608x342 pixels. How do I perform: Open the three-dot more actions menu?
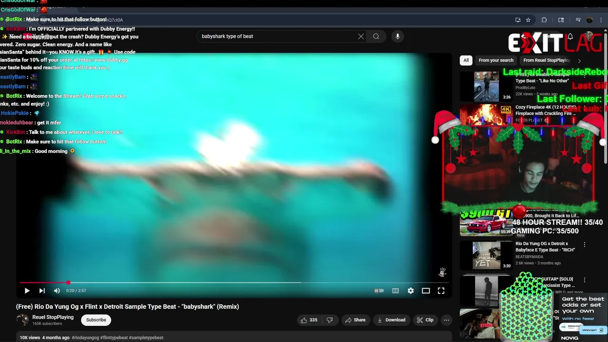coord(446,320)
